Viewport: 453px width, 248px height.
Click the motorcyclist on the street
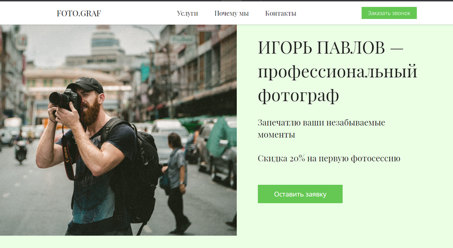tap(21, 150)
